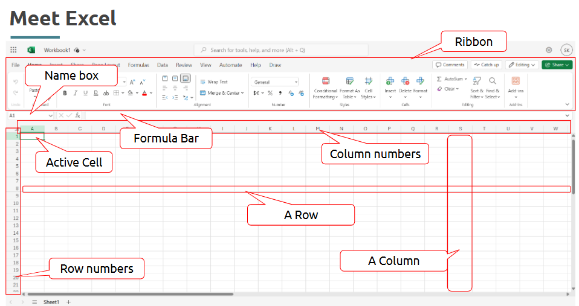Open the SK account avatar
The height and width of the screenshot is (306, 579).
pos(566,49)
